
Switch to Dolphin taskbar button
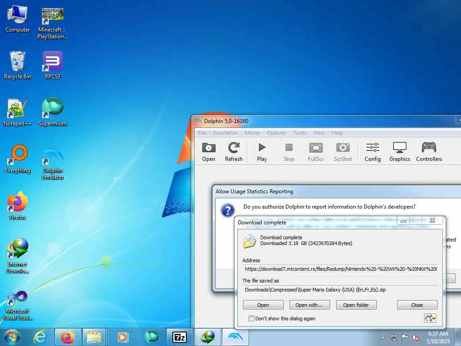point(235,337)
